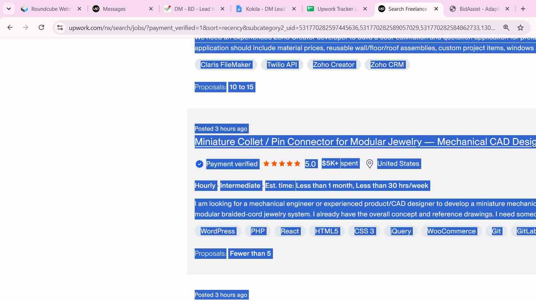Click the Payment verified badge icon

click(199, 164)
